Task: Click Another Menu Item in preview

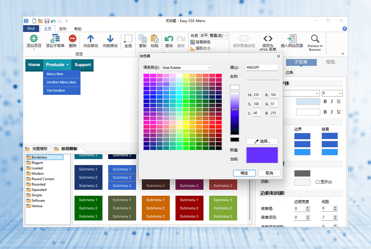Action: tap(61, 83)
